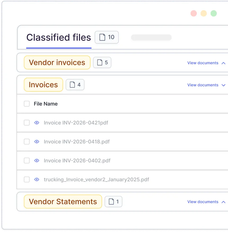Click the Invoices document count badge showing 4
Image resolution: width=228 pixels, height=232 pixels.
pos(75,85)
